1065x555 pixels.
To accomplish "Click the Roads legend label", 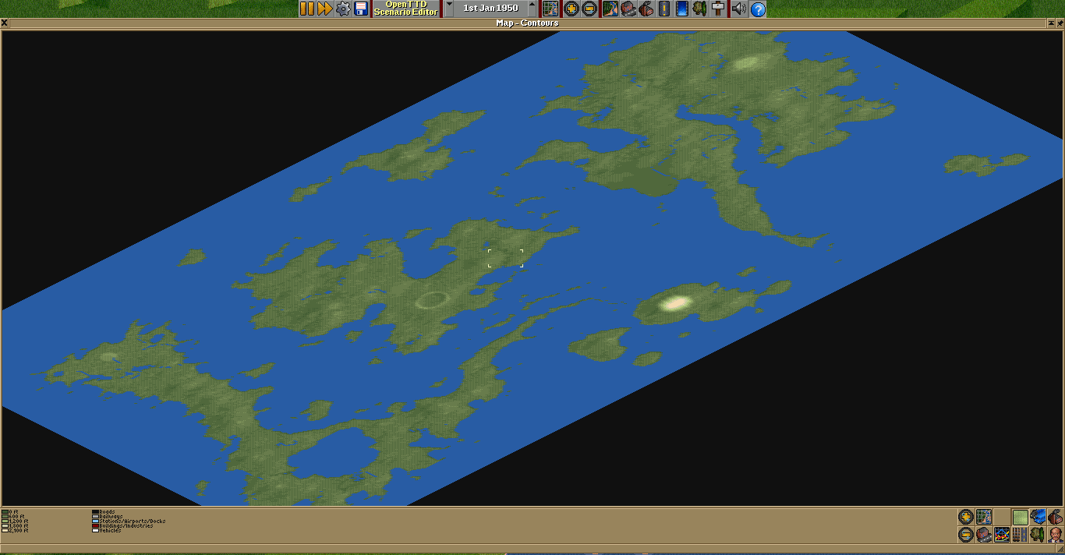I will tap(108, 512).
